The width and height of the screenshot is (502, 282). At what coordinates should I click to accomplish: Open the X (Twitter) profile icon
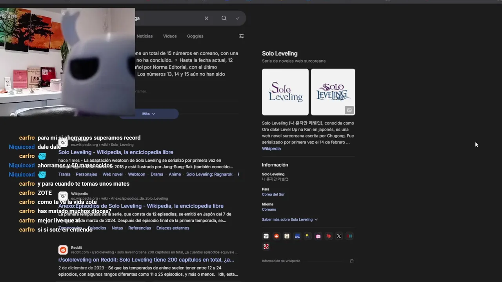[339, 236]
